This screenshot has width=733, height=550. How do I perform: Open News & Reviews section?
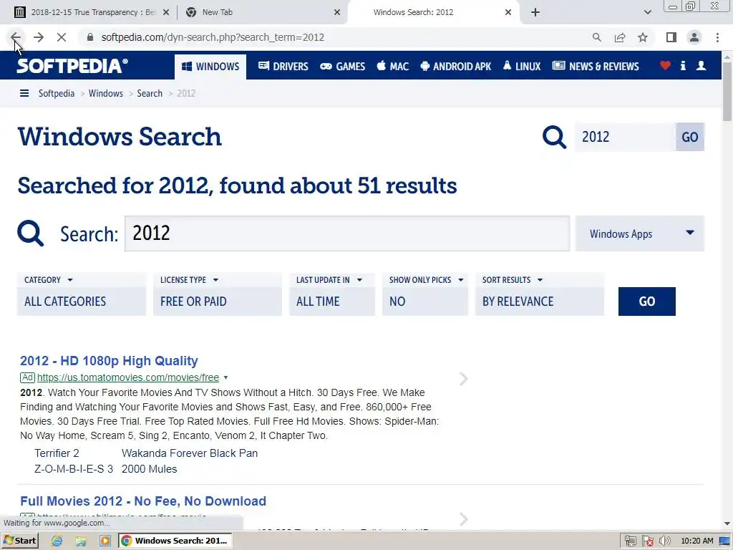coord(596,67)
